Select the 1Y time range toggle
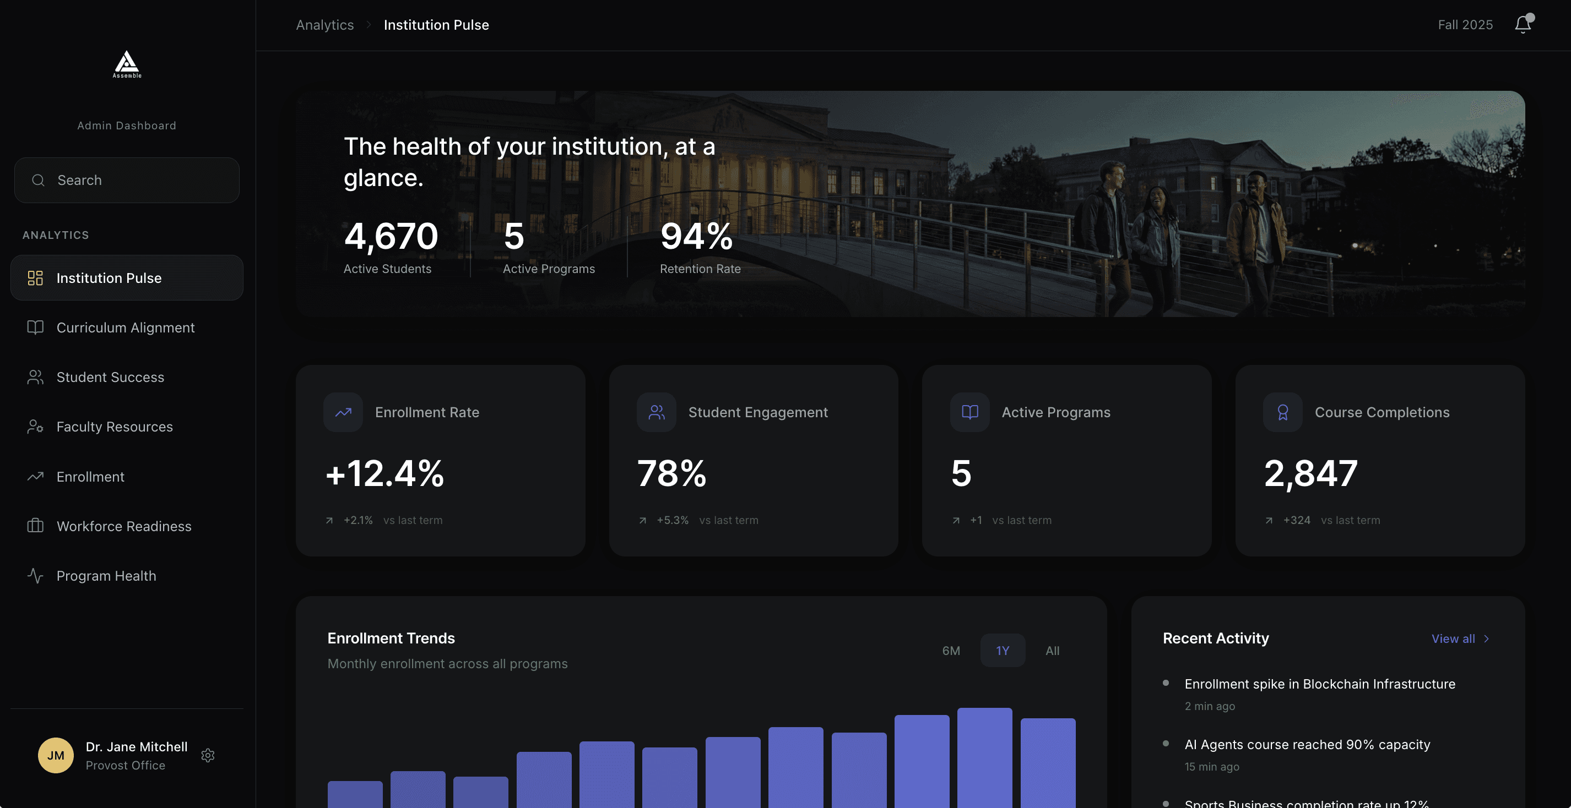 1002,650
